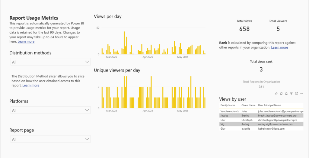Copy the Views by user visual
Image resolution: width=309 pixels, height=158 pixels.
click(281, 94)
